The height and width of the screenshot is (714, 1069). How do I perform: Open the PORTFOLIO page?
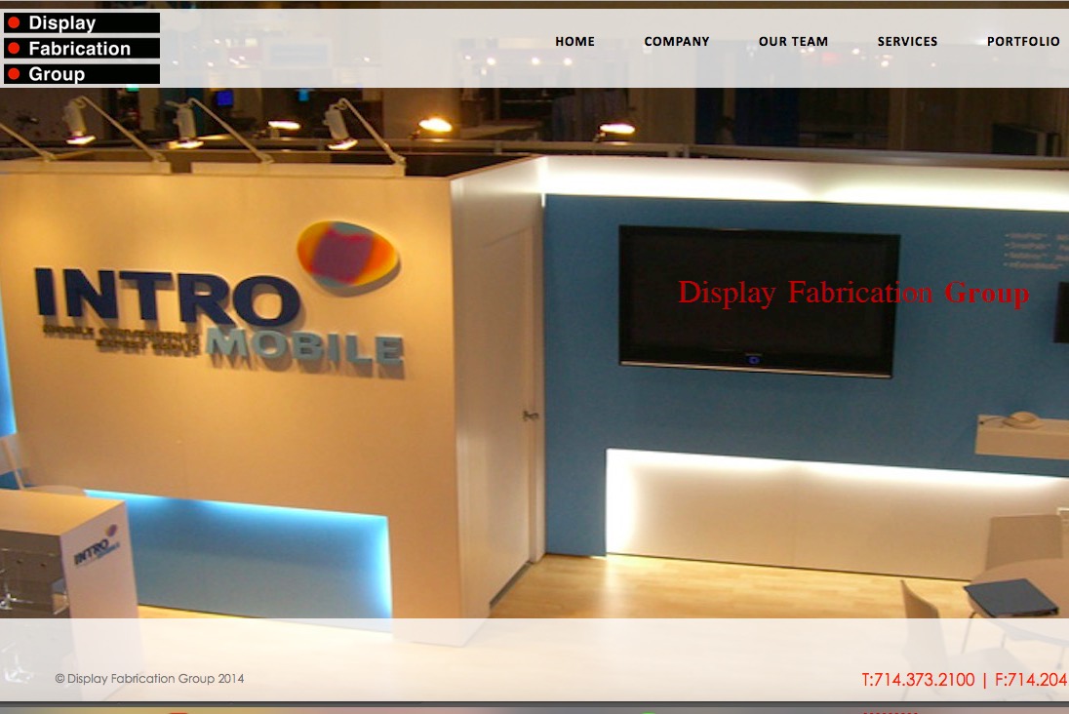point(1022,42)
